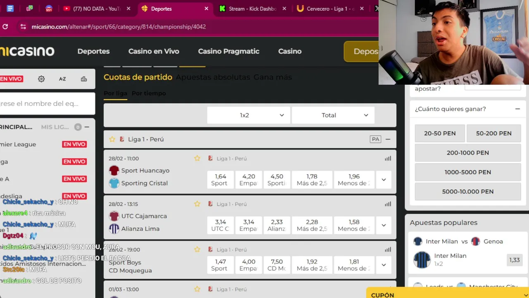Viewport: 529px width, 298px height.
Task: Focus the team name search field
Action: [48, 103]
